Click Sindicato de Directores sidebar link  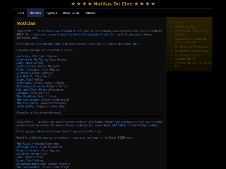[191, 47]
